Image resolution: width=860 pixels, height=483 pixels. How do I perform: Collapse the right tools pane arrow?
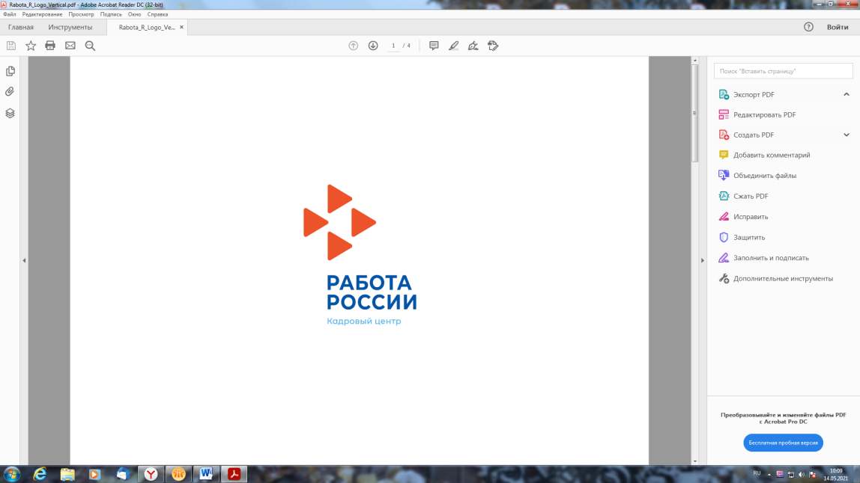703,261
